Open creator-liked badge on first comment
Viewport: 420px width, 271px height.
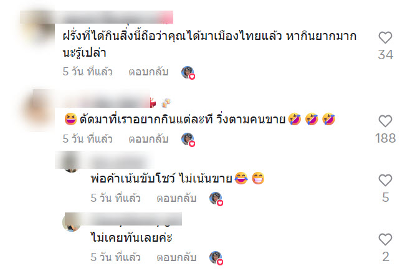(188, 72)
